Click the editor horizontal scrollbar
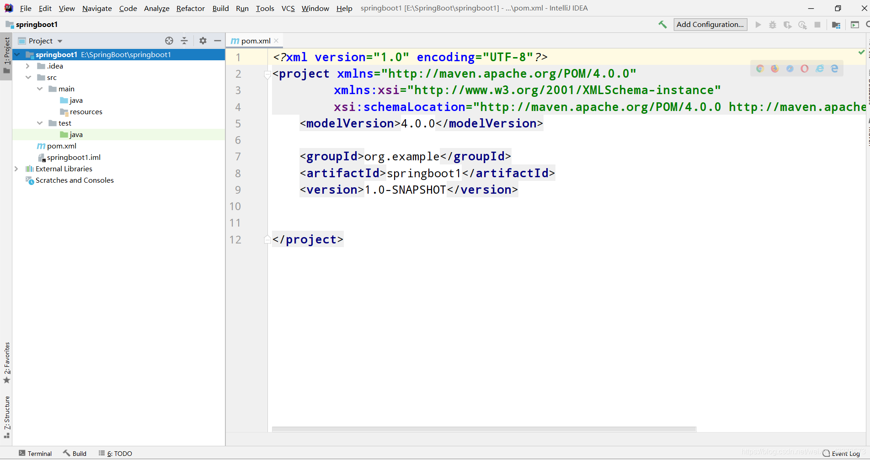Screen dimensions: 870x460 (484, 429)
